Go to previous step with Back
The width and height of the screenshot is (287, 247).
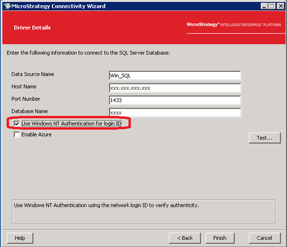pos(185,238)
